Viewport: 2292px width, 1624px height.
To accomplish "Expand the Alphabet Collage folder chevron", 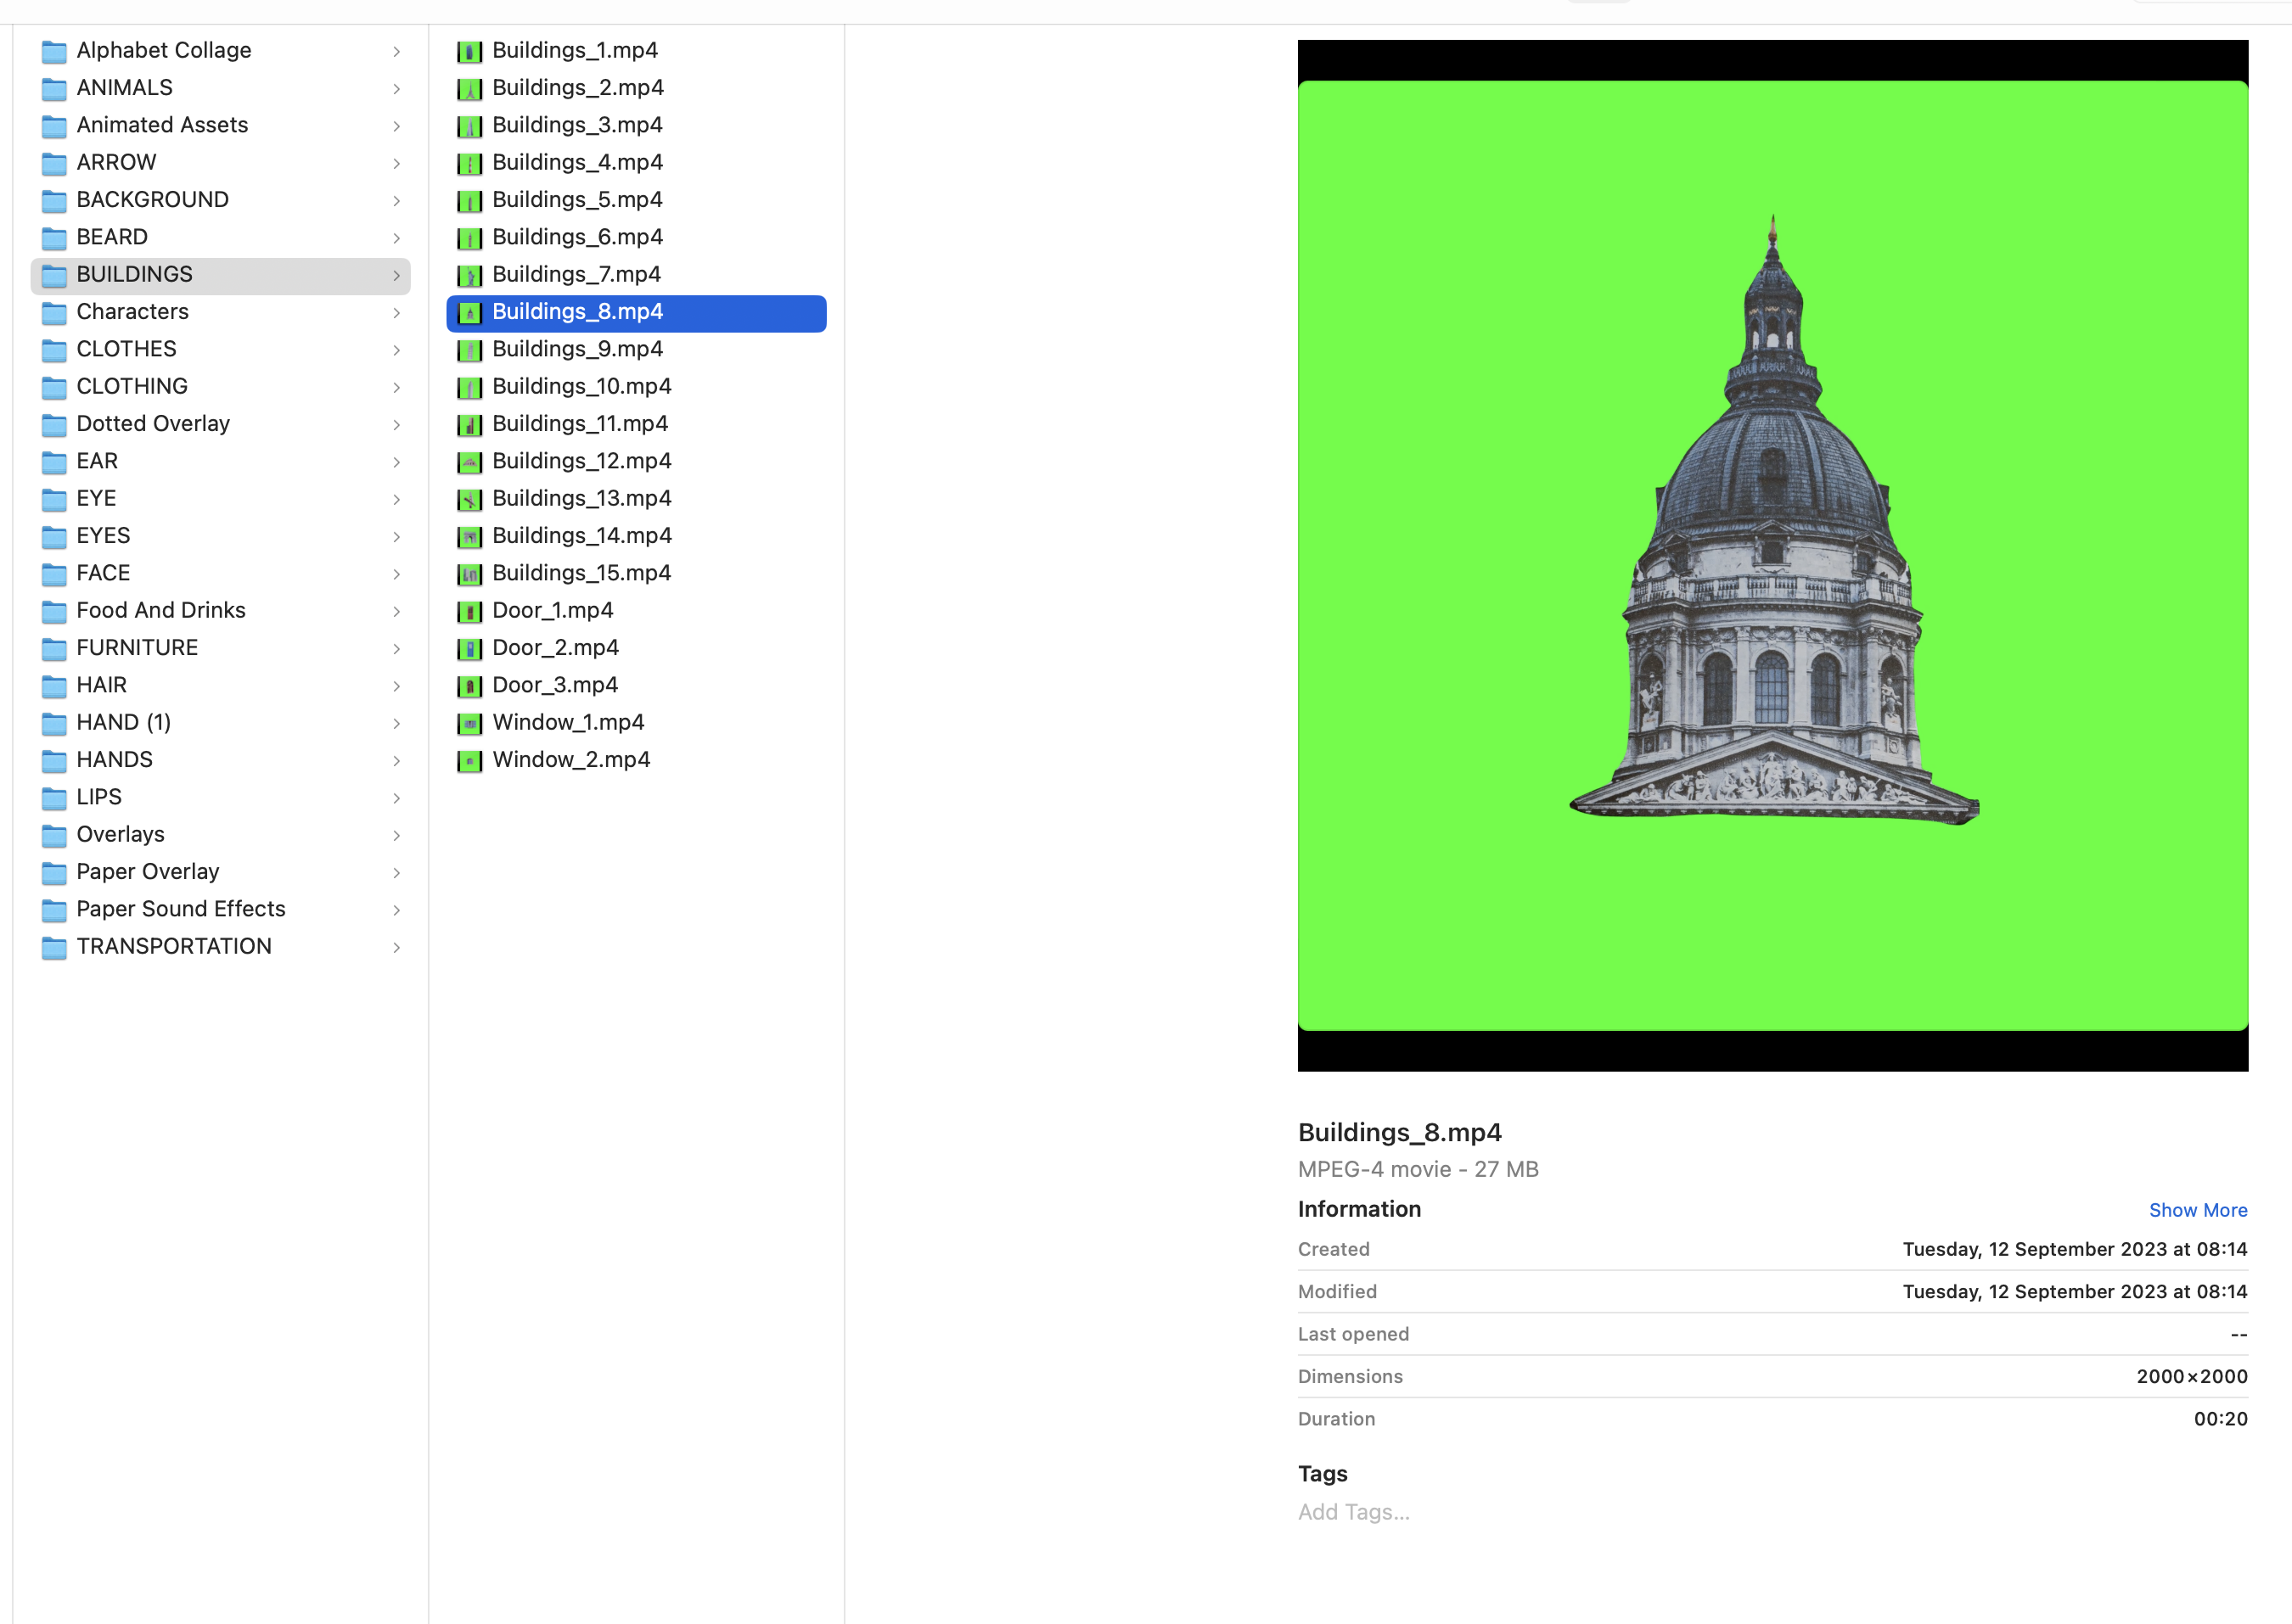I will [396, 51].
